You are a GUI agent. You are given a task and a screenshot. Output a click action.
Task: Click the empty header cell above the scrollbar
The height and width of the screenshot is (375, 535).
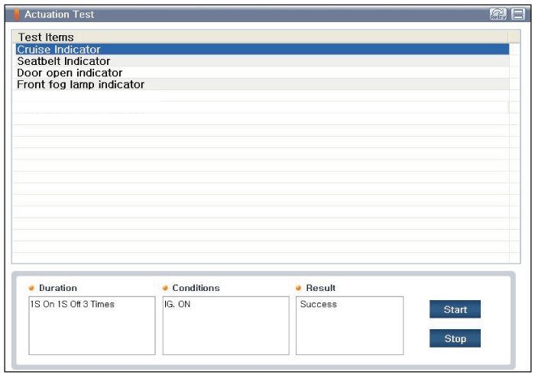pyautogui.click(x=514, y=37)
